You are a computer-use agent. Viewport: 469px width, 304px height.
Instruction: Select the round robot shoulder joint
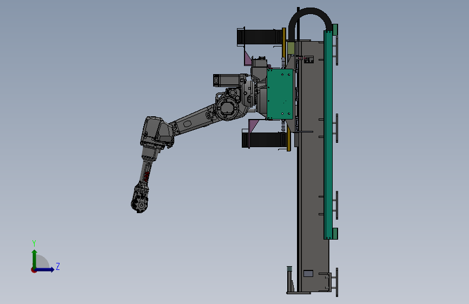(228, 109)
